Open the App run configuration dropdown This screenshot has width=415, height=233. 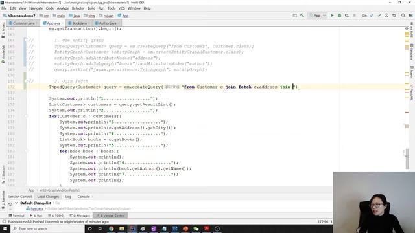pyautogui.click(x=317, y=16)
